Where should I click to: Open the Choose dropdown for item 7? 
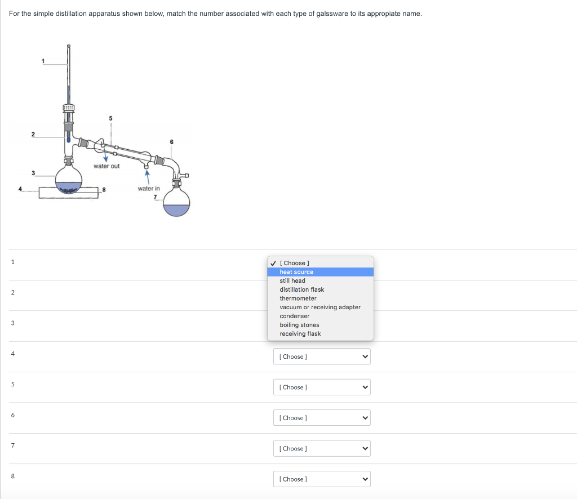tap(321, 448)
